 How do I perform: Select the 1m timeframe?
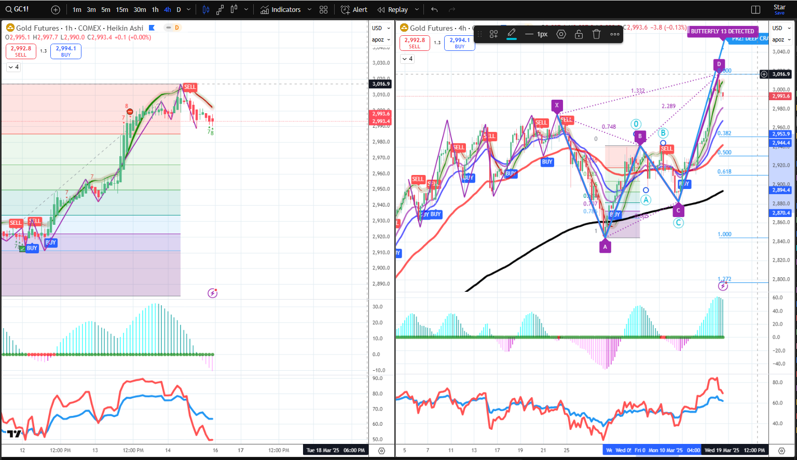(x=77, y=9)
